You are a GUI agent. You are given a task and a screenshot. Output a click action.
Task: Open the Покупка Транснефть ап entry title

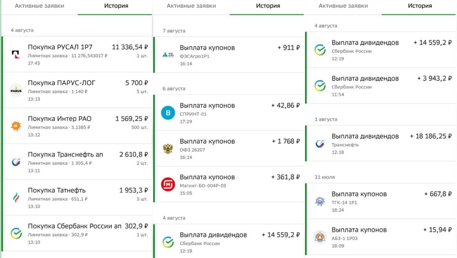coord(66,155)
